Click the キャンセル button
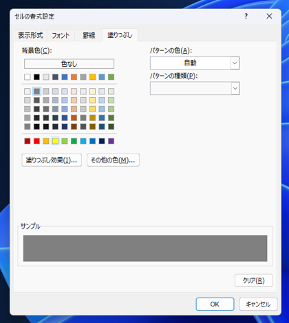 click(258, 304)
